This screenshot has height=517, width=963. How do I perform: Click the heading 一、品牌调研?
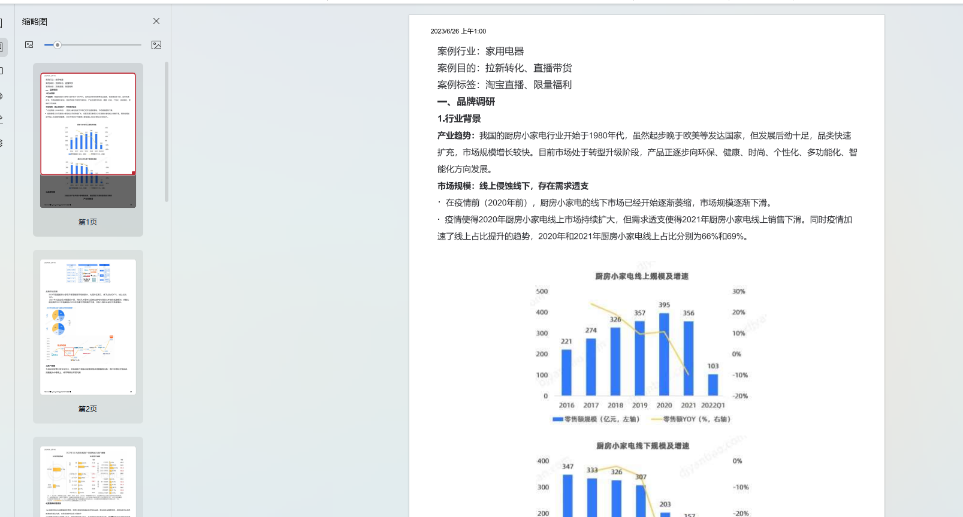coord(466,102)
